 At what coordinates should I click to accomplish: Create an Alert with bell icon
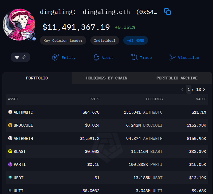(96, 57)
